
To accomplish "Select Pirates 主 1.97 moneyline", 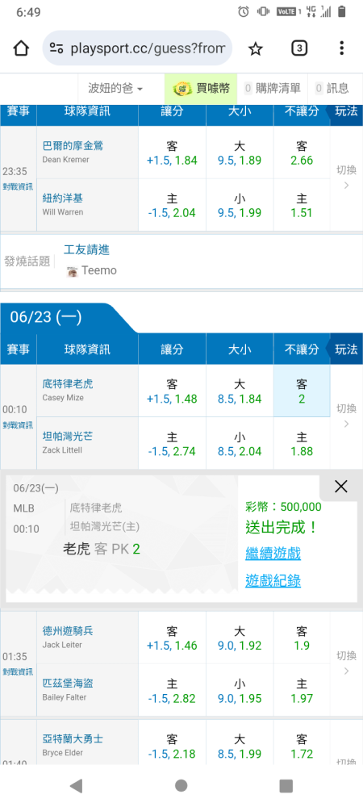I will point(302,691).
